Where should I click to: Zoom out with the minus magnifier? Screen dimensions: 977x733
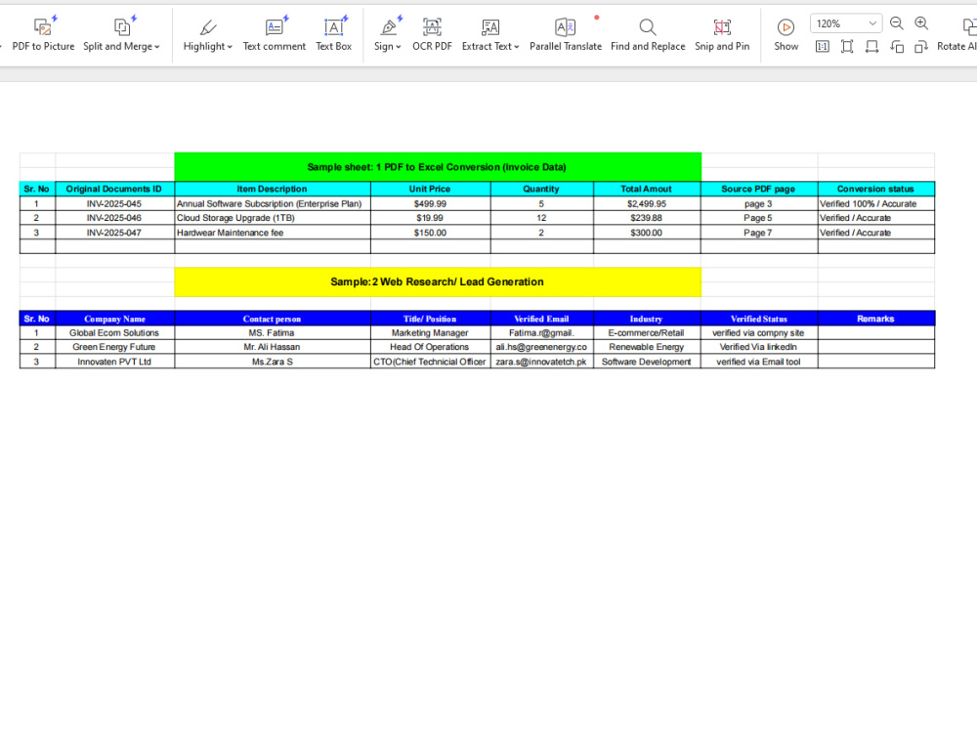coord(897,23)
